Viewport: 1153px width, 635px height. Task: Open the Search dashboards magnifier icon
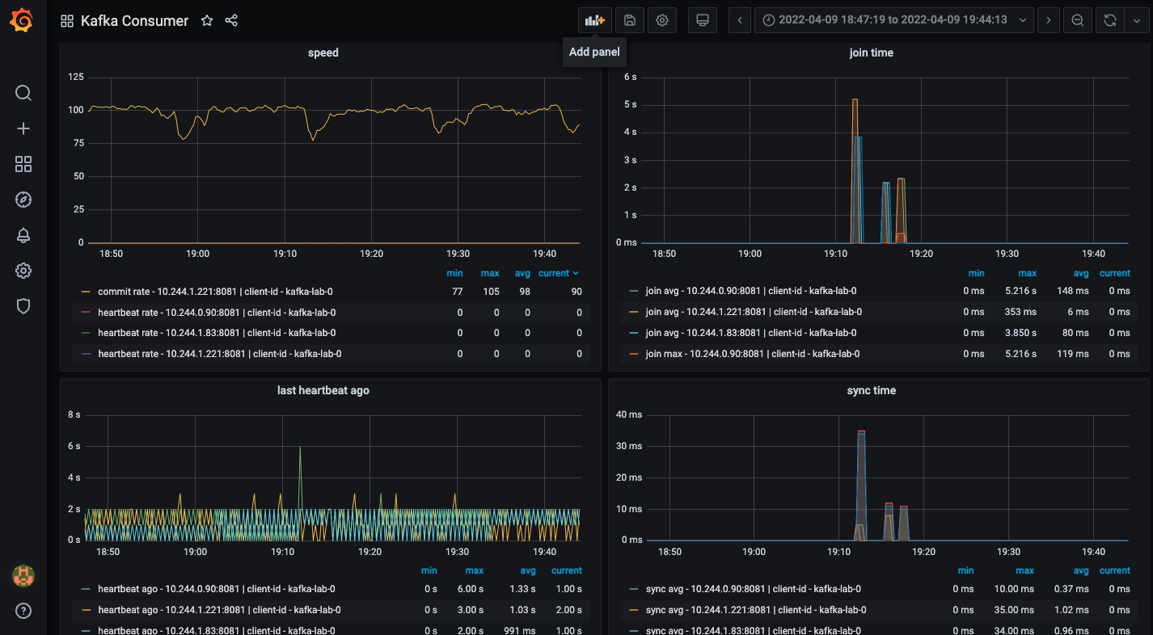pyautogui.click(x=23, y=93)
